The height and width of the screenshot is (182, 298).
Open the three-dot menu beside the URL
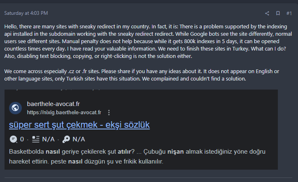coord(109,113)
